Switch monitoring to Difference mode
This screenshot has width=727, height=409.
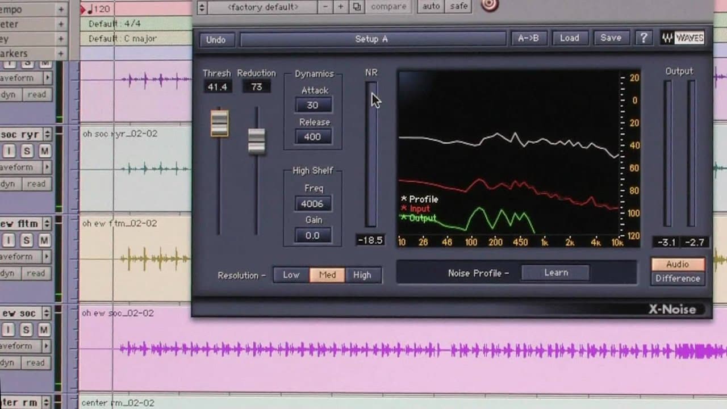pos(678,278)
